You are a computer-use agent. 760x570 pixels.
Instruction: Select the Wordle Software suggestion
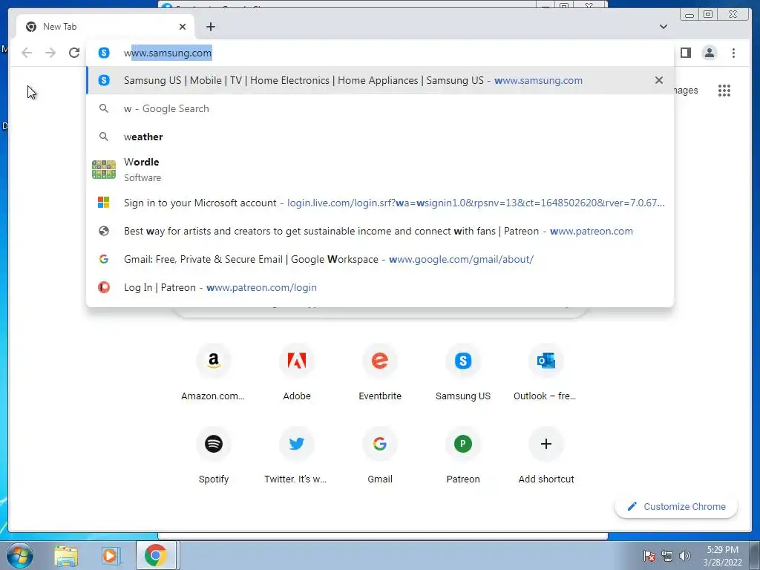pos(380,170)
